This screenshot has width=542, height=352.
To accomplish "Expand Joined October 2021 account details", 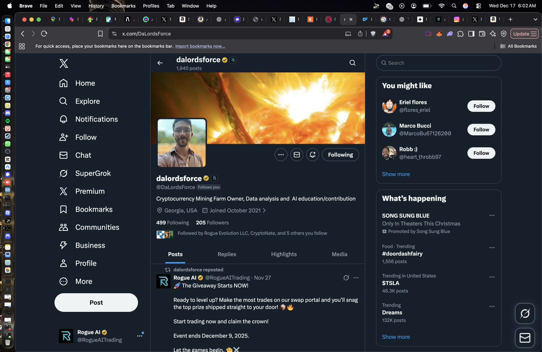I will [234, 211].
